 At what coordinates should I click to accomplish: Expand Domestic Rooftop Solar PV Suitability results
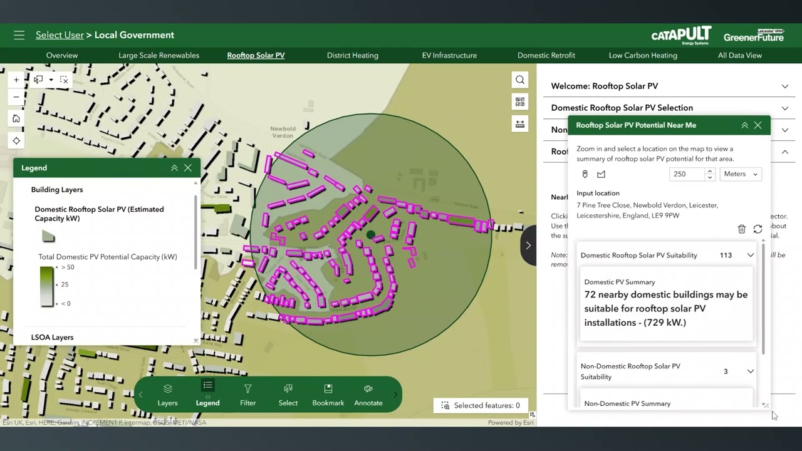[751, 256]
